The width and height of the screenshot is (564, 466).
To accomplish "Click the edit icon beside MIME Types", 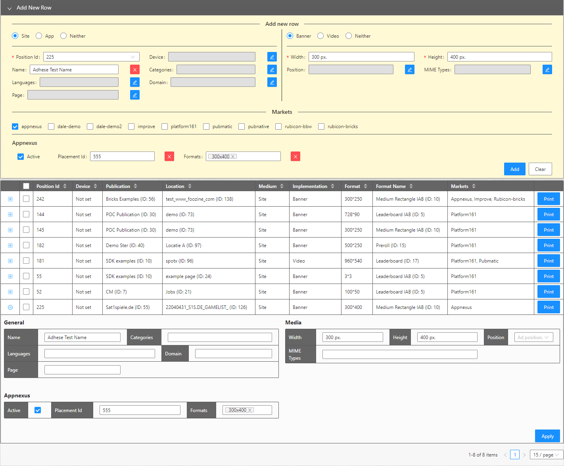I will 547,70.
